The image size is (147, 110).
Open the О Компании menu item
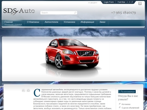(x=33, y=22)
